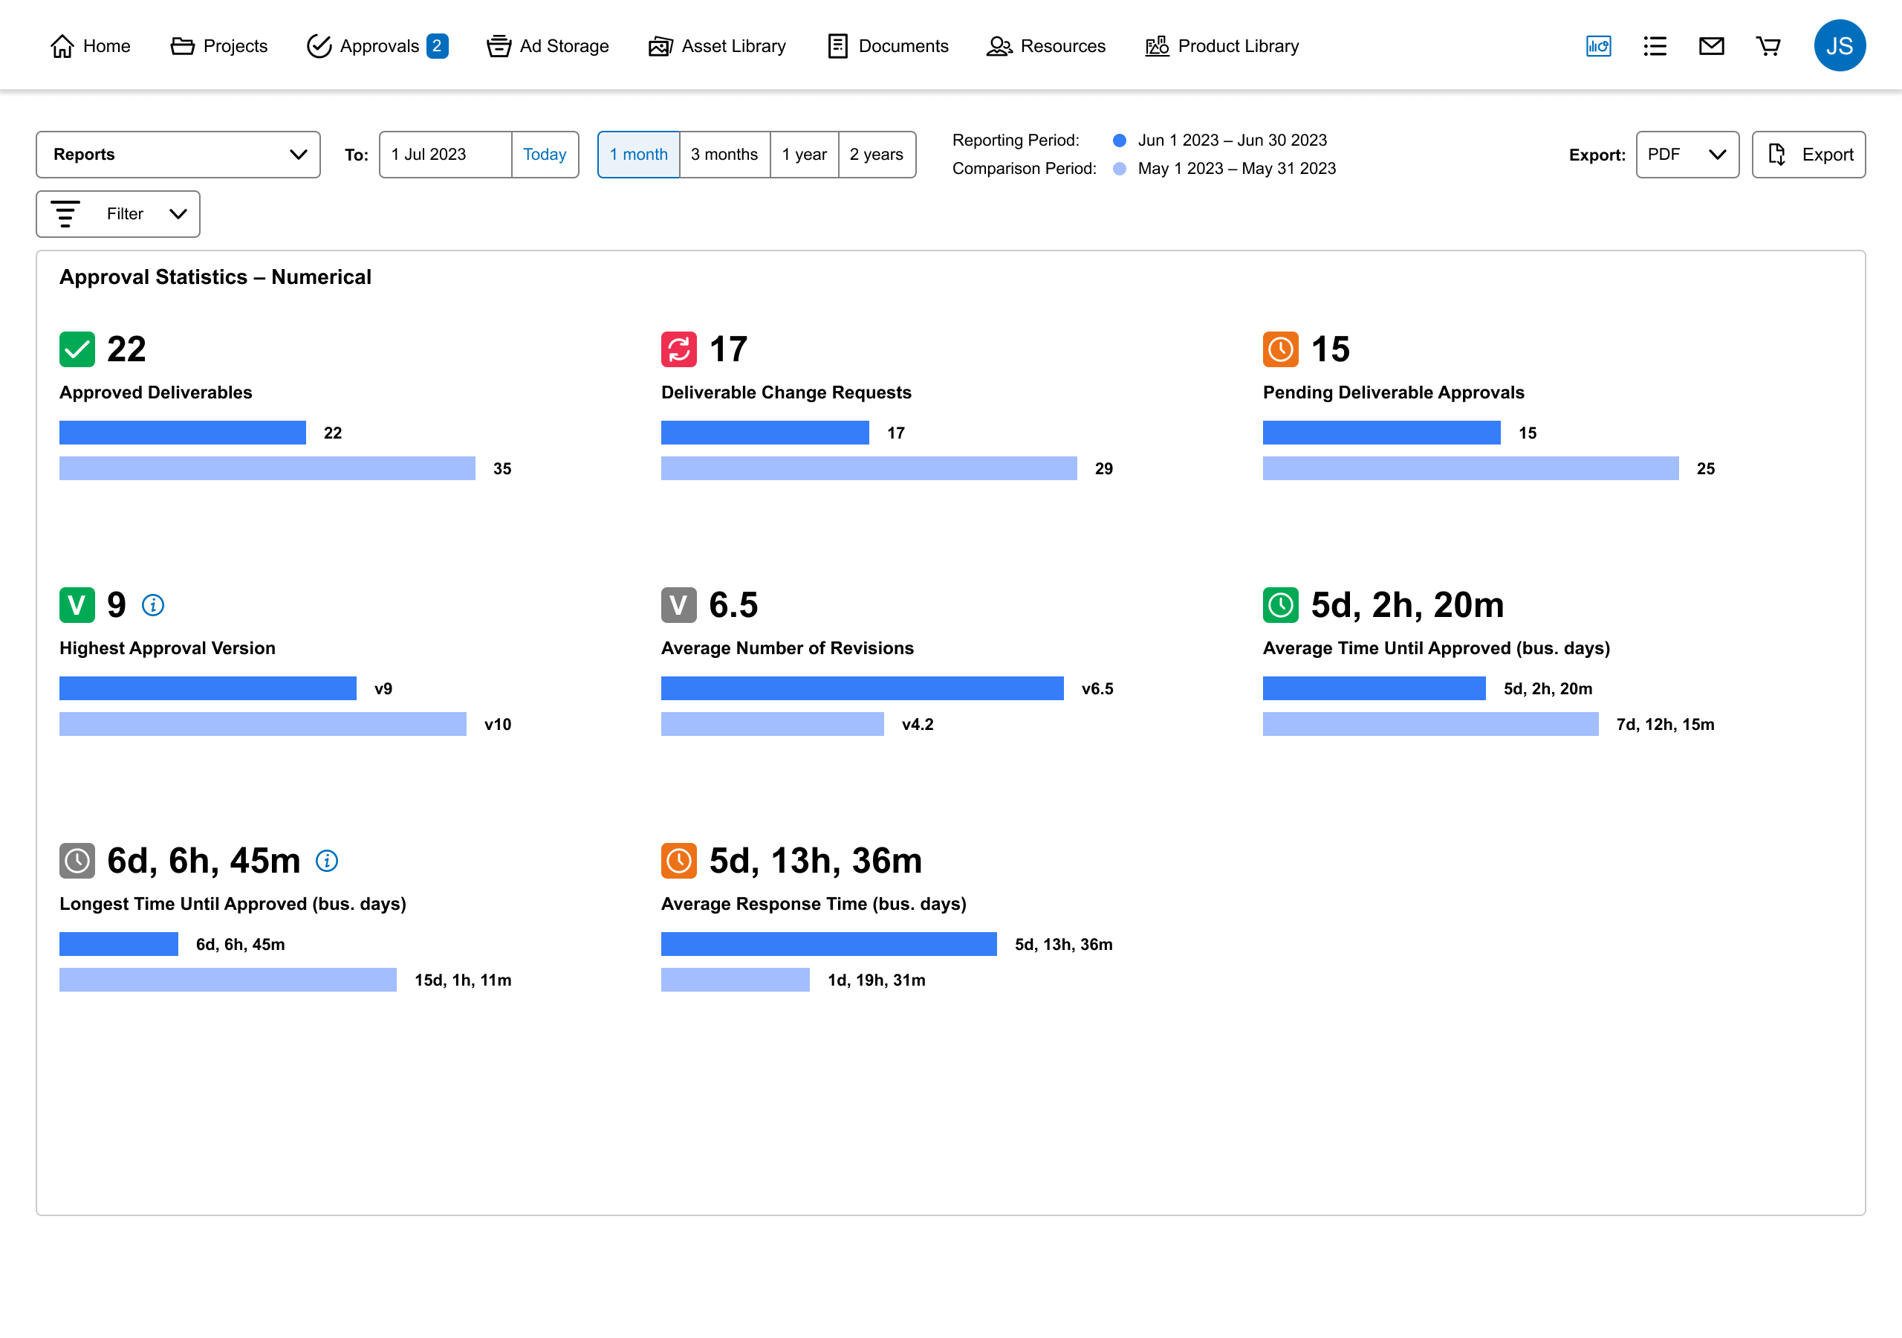Open the Resources page
The image size is (1902, 1338).
pos(1046,46)
